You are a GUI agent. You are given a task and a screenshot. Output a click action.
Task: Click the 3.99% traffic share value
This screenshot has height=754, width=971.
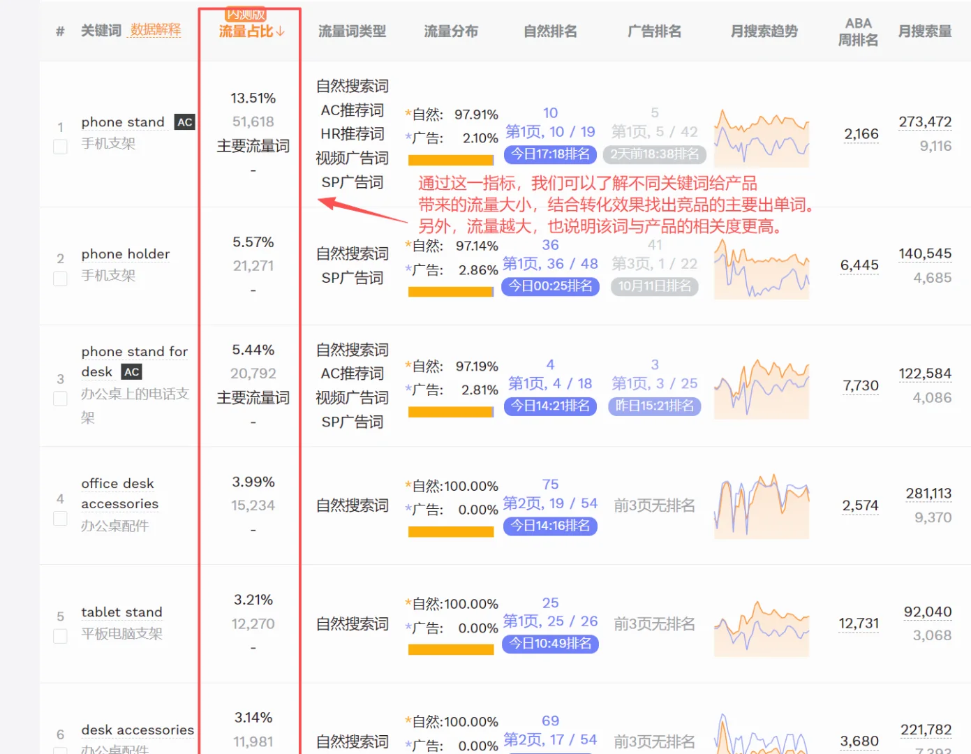click(x=253, y=482)
